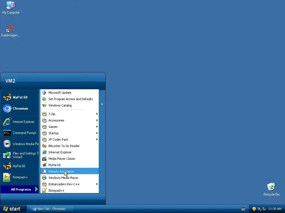285x213 pixels.
Task: Launch BitLocker To Go Reader
Action: 69,146
